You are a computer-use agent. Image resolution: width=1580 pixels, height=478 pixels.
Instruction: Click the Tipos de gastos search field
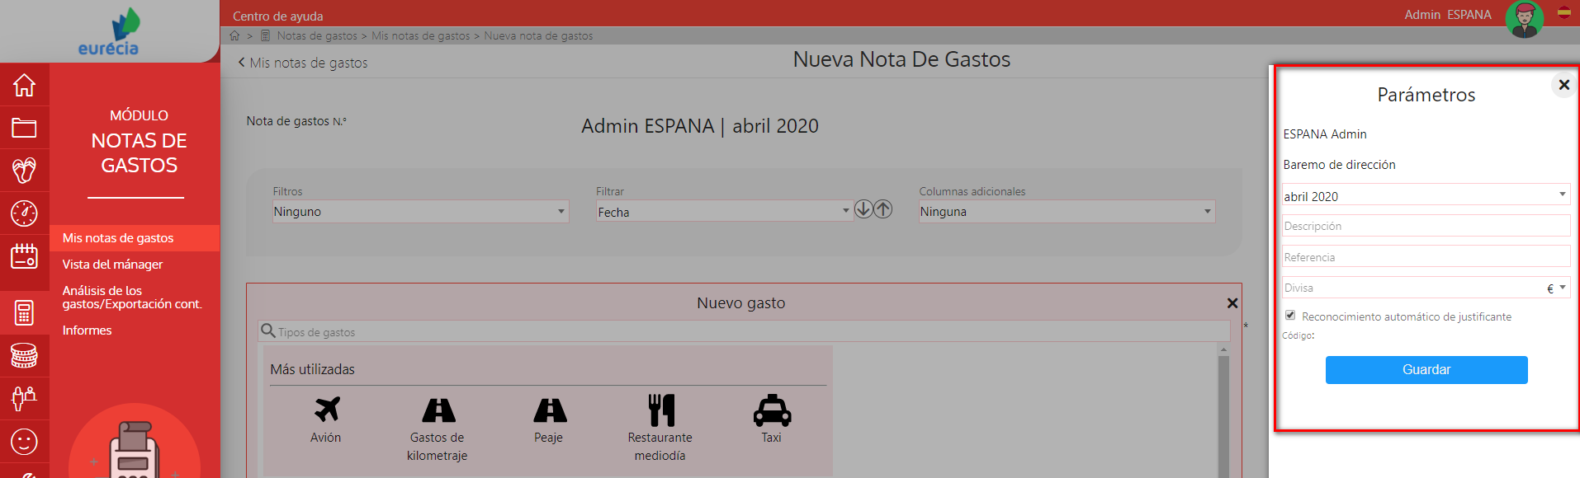(744, 331)
